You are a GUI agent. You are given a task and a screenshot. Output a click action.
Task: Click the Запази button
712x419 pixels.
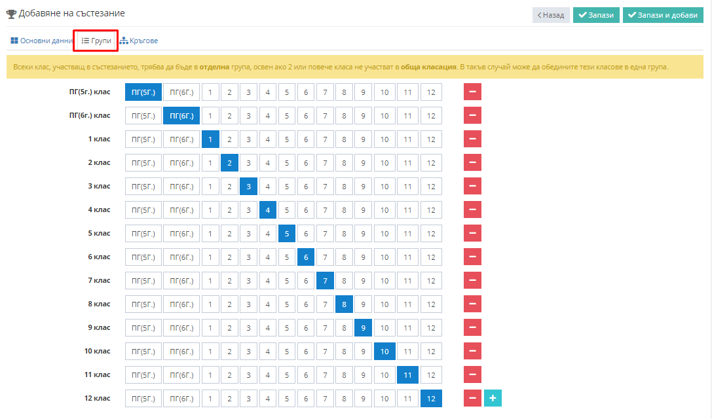click(x=596, y=15)
